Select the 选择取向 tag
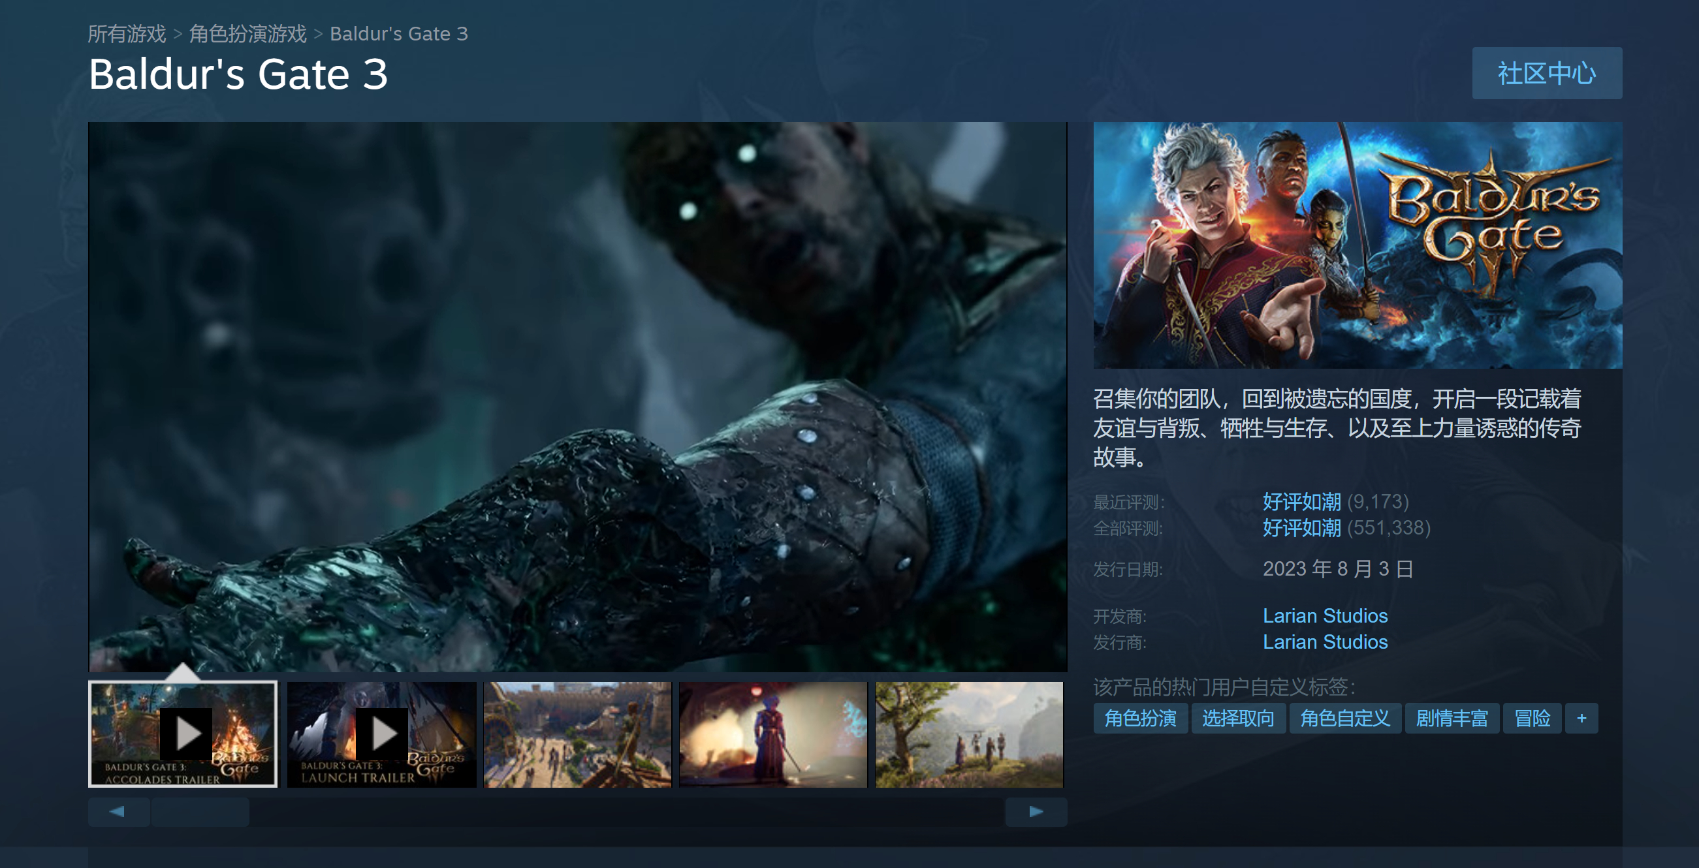The image size is (1699, 868). tap(1238, 718)
